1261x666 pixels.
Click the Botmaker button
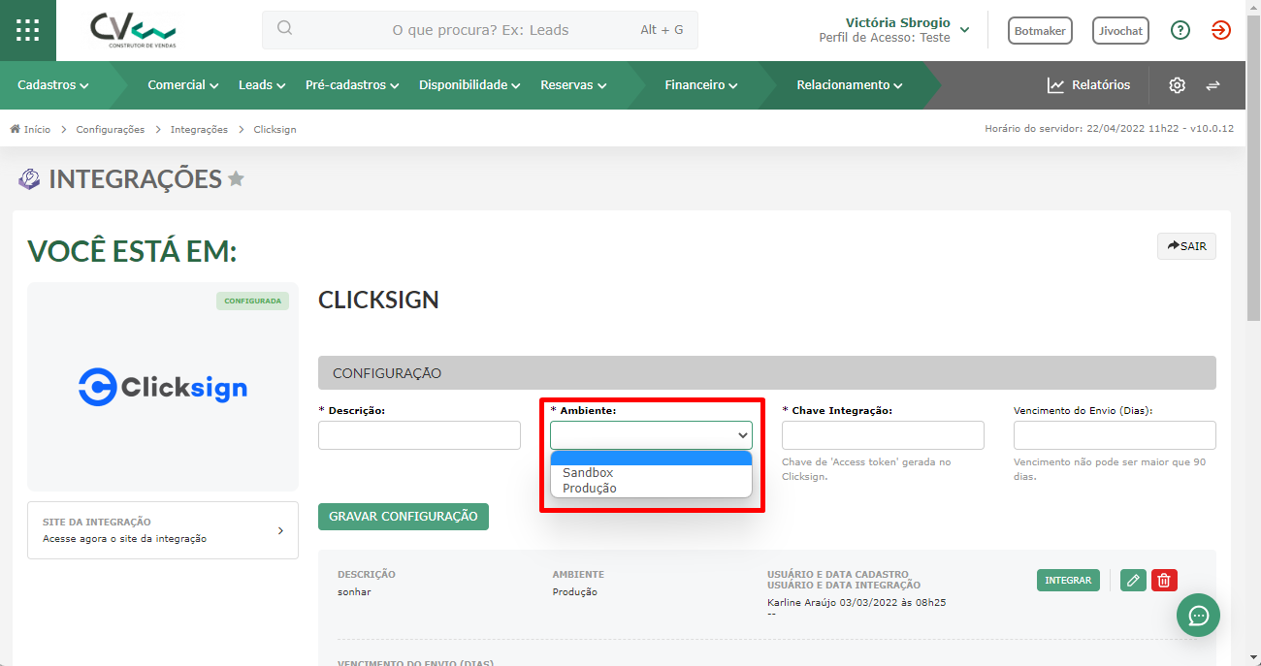tap(1040, 31)
